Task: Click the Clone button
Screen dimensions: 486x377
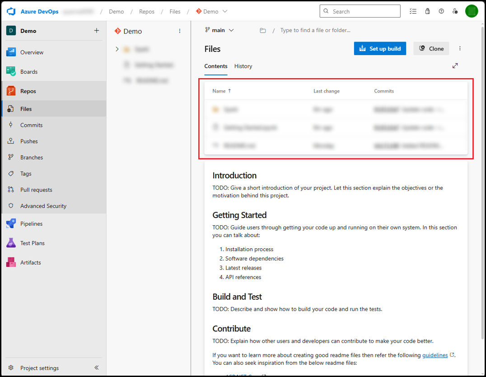Action: pyautogui.click(x=431, y=49)
